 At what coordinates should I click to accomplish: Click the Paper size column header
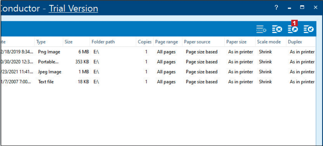[x=237, y=42]
